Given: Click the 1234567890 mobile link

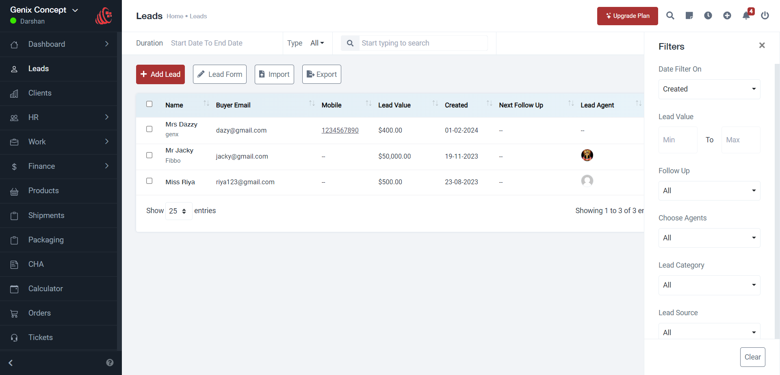Looking at the screenshot, I should click(x=340, y=130).
